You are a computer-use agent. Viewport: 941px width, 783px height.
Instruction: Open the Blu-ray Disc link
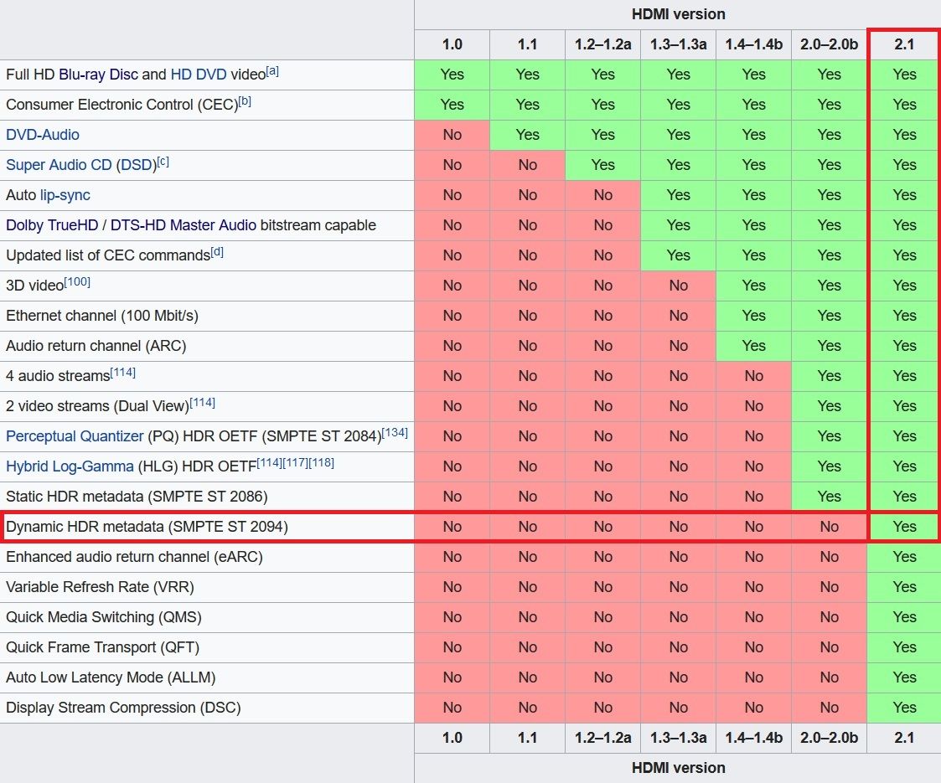coord(98,75)
